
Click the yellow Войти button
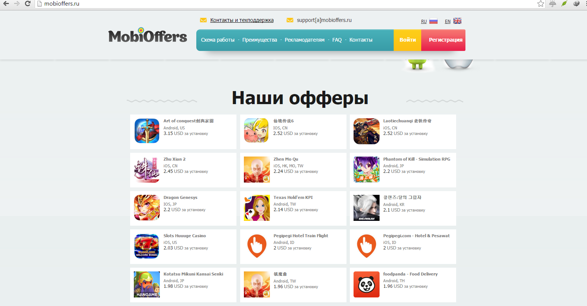point(407,40)
